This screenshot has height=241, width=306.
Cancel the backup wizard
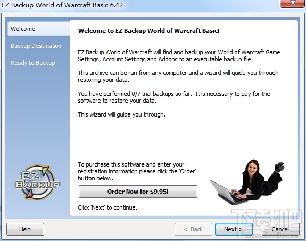pos(280,229)
